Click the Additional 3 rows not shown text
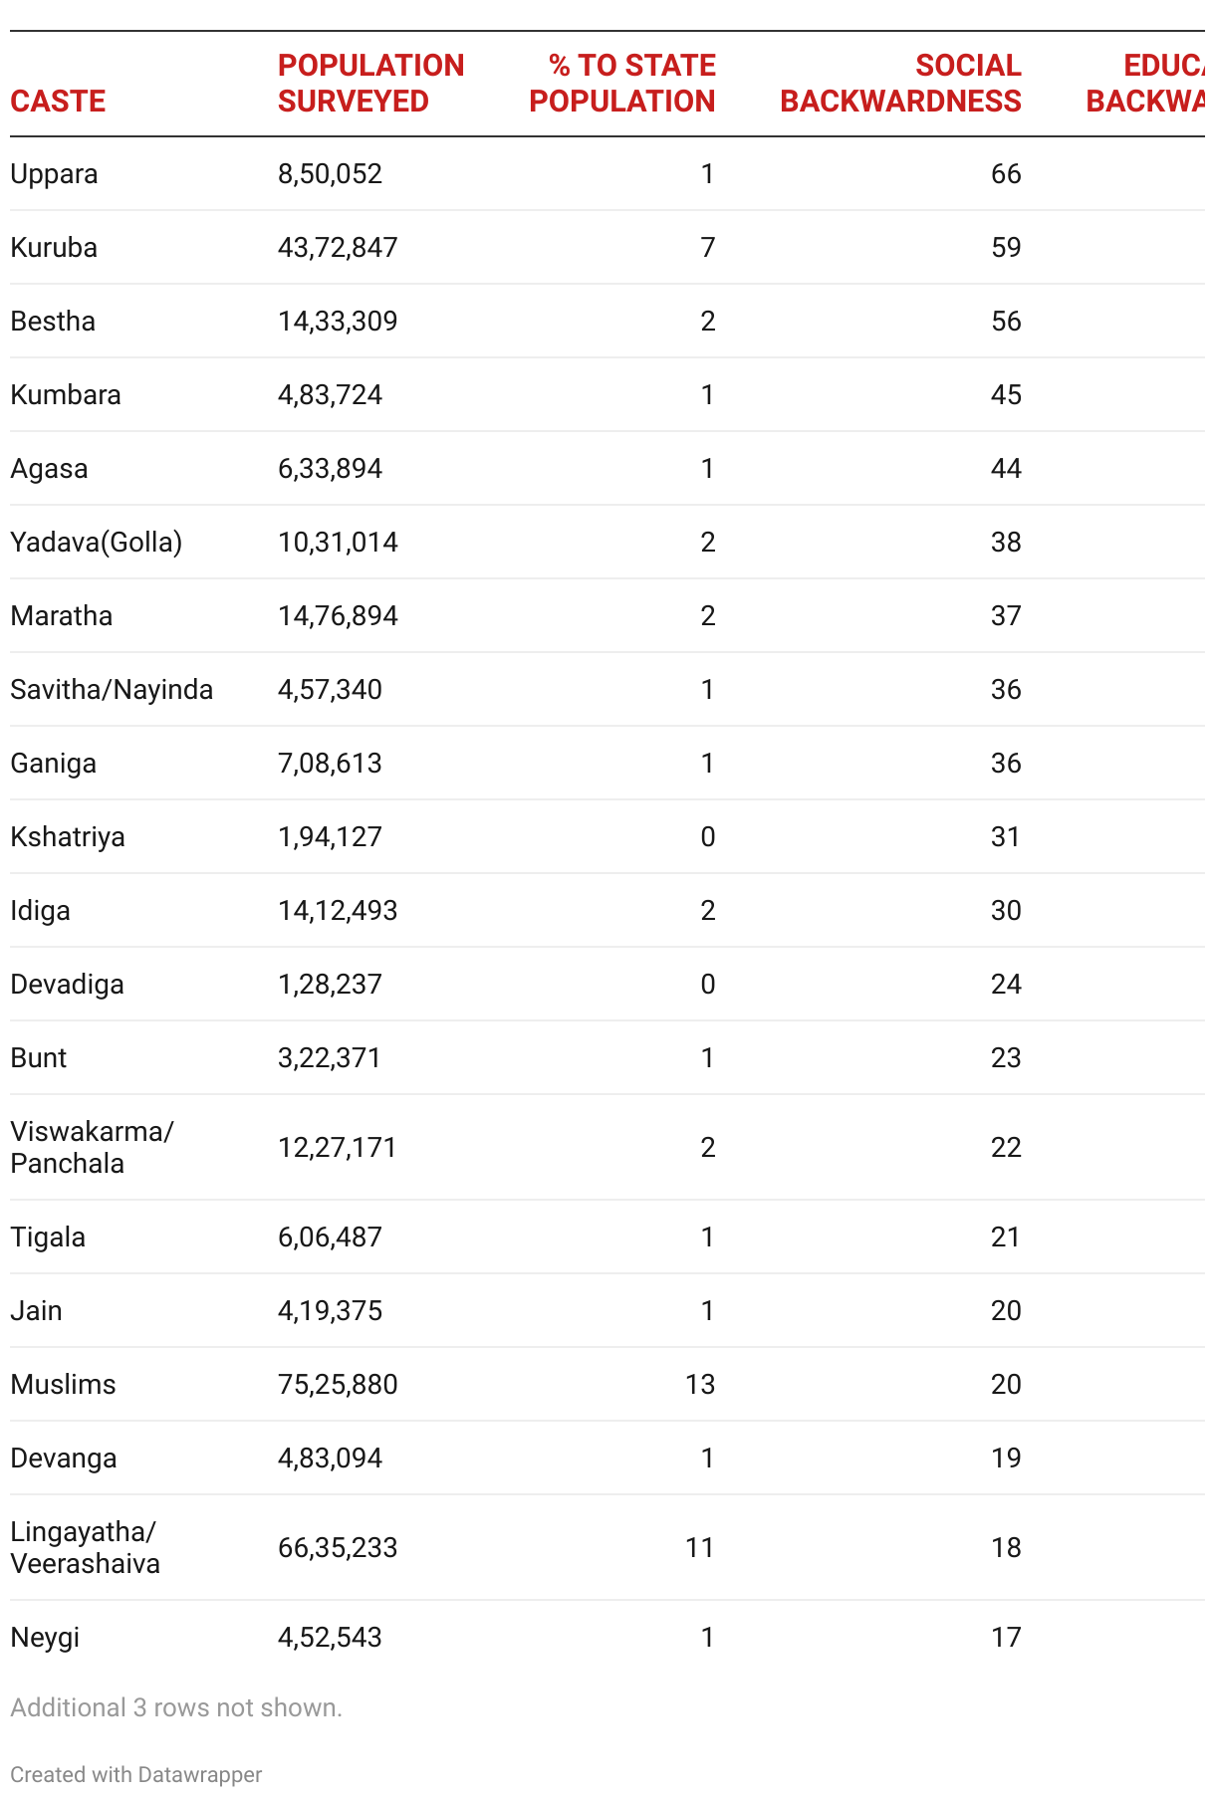Viewport: 1215px width, 1798px height. [x=176, y=1707]
